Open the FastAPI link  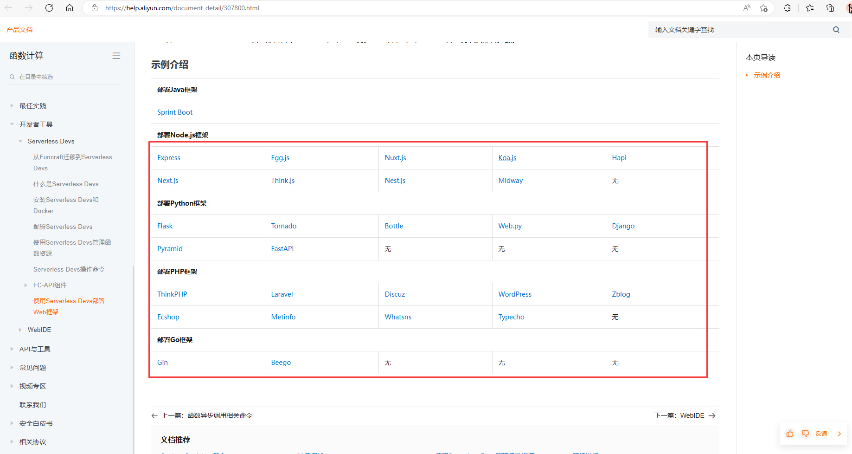(282, 249)
